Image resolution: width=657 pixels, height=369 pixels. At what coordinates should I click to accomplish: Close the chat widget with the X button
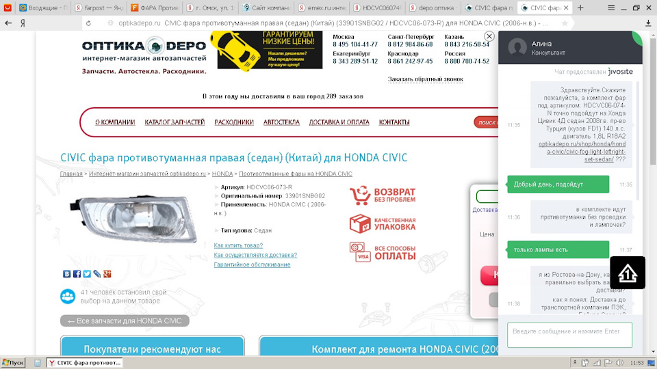click(x=489, y=36)
